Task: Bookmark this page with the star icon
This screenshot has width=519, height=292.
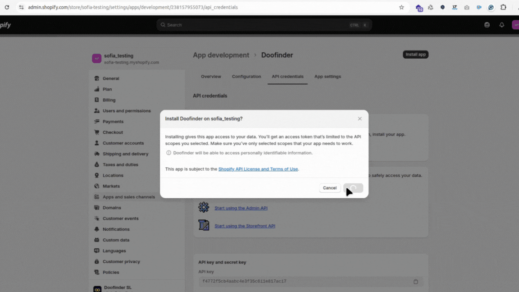Action: click(401, 7)
